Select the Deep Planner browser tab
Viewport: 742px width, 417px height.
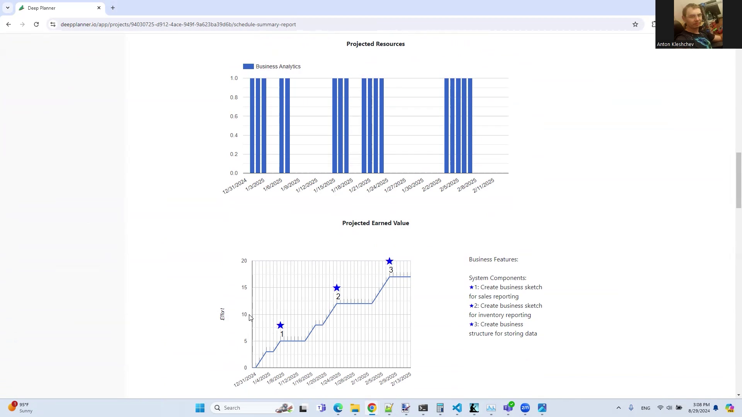(x=60, y=8)
